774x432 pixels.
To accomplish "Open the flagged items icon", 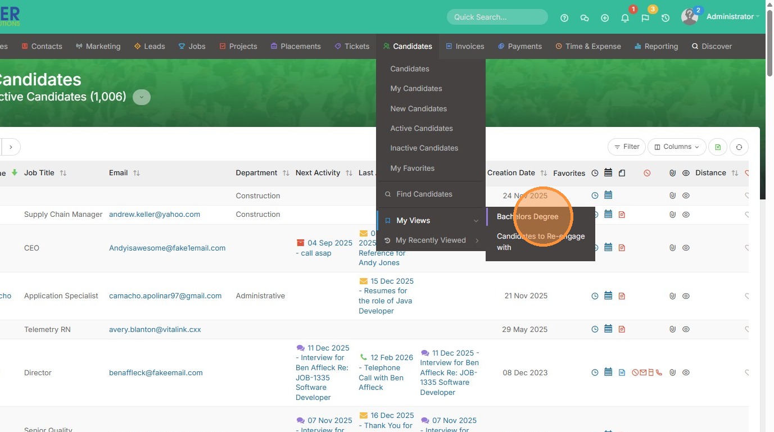I will (x=645, y=18).
